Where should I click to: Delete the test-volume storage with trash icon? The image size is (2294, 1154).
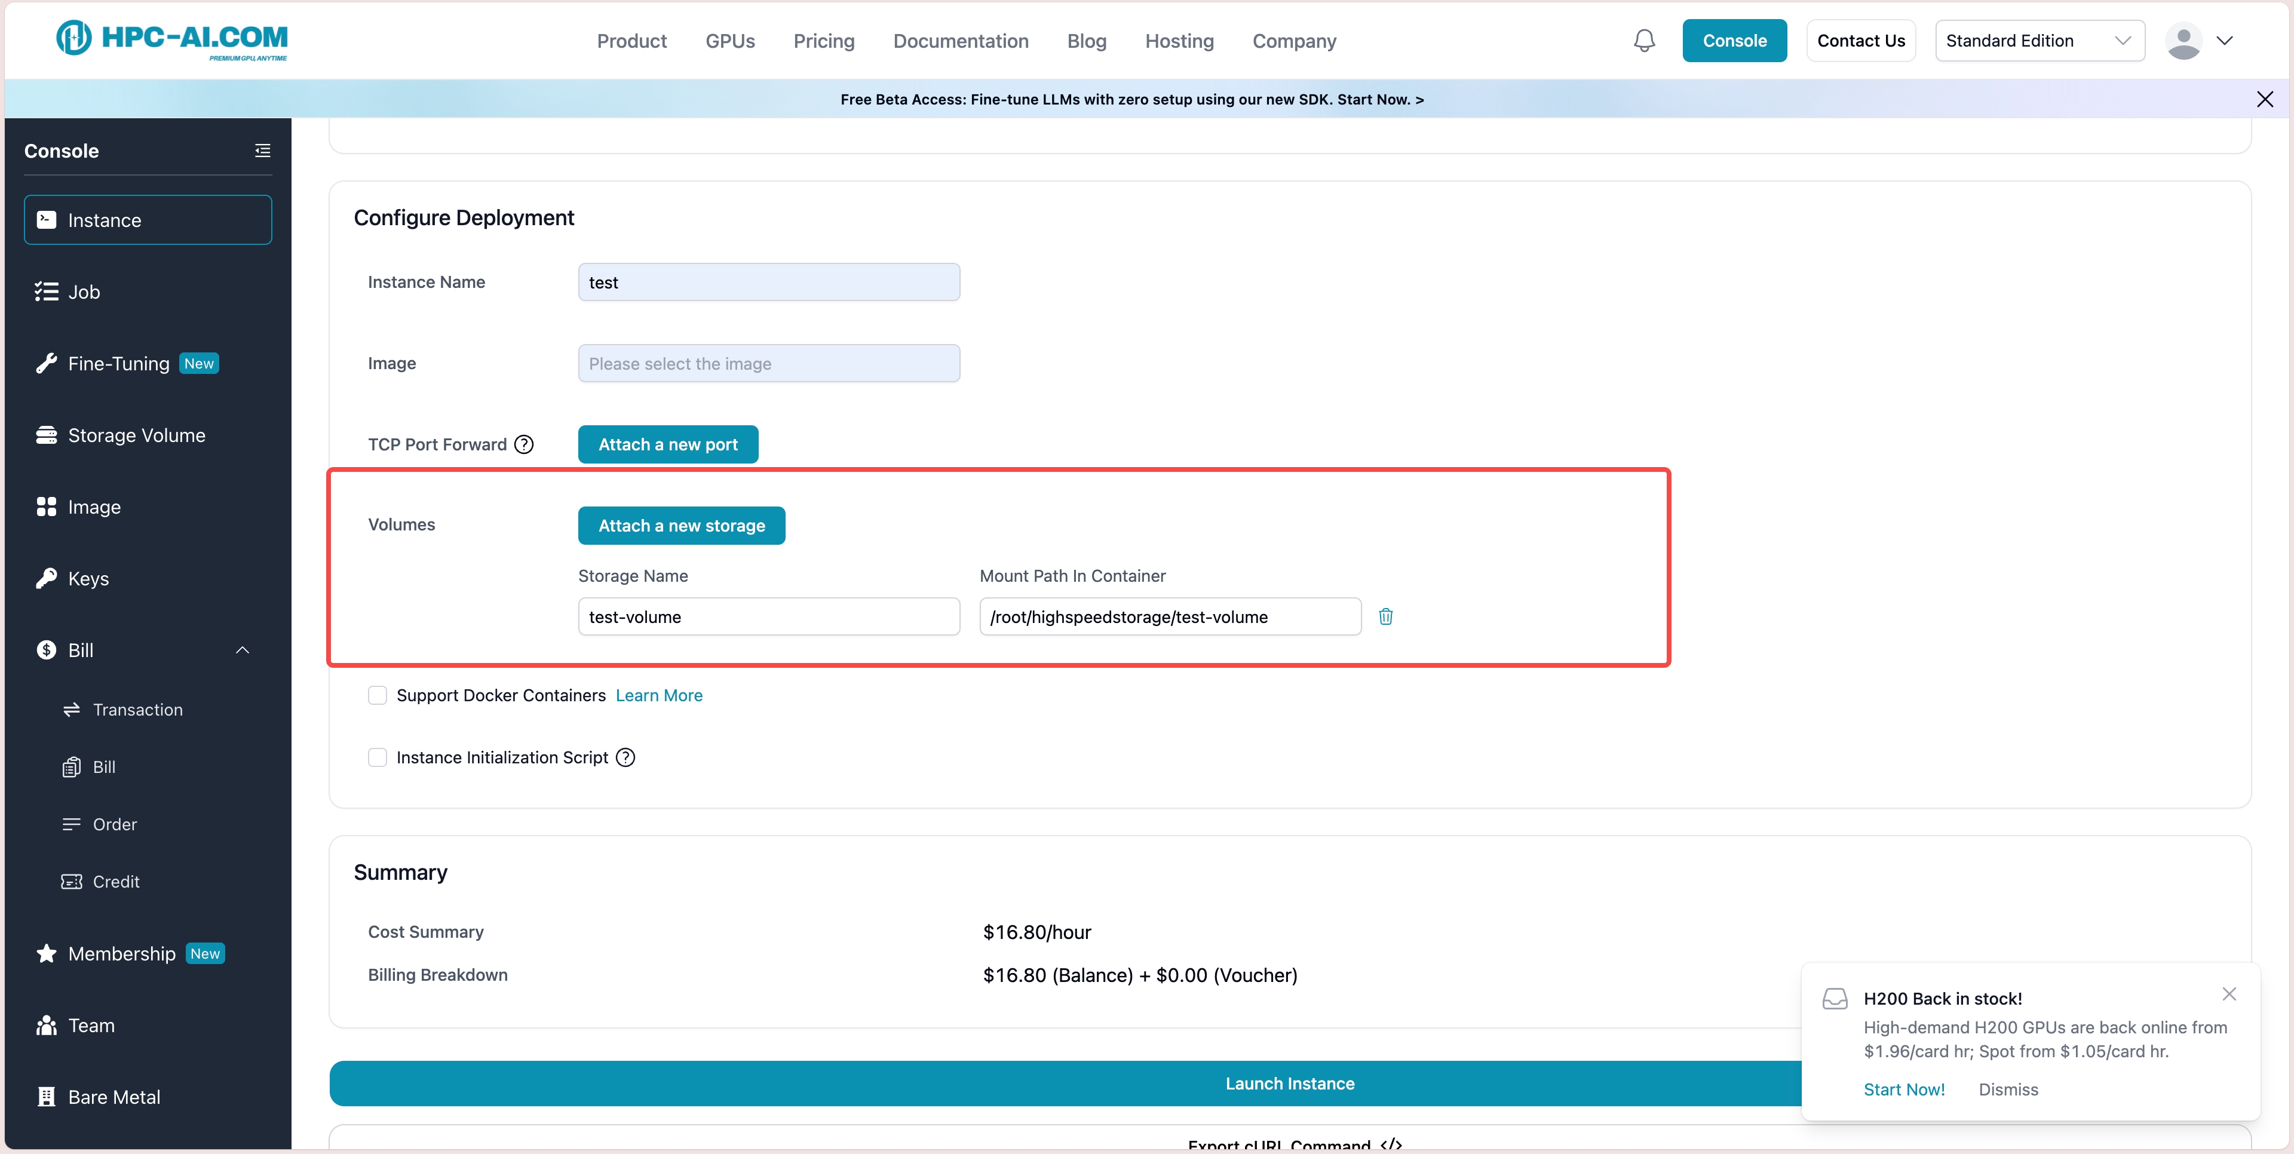[x=1386, y=616]
